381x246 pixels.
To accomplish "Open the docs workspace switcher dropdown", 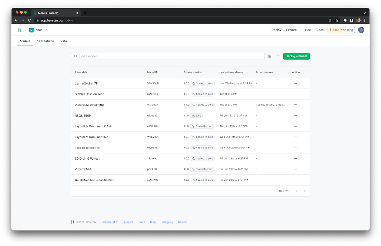I will [x=38, y=30].
